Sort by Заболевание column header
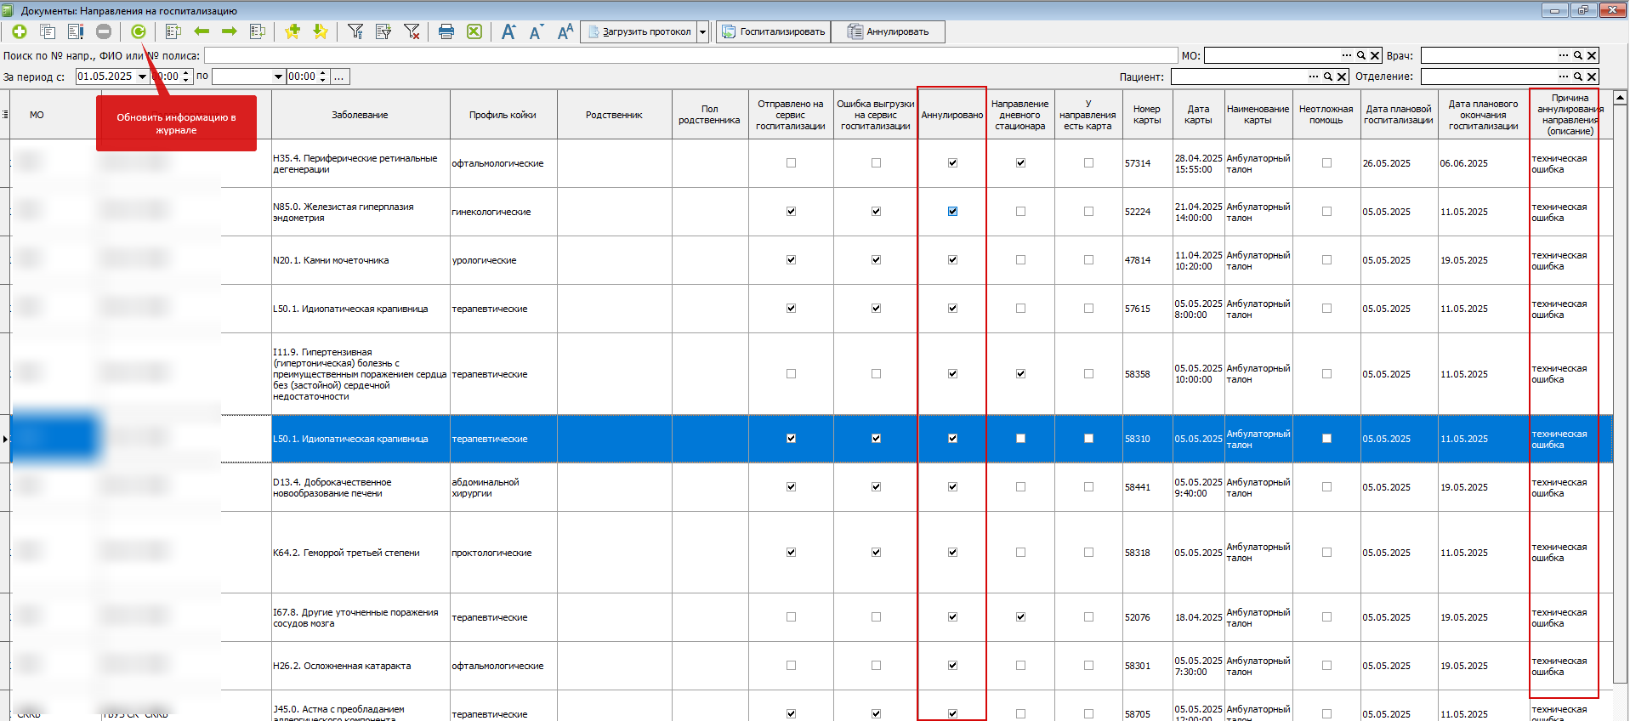Image resolution: width=1630 pixels, height=721 pixels. pyautogui.click(x=361, y=115)
